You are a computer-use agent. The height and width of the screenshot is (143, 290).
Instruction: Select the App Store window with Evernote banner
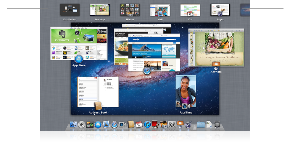[79, 43]
